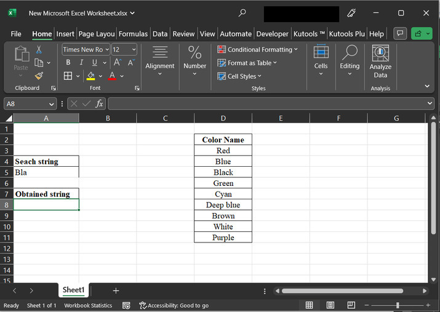
Task: Click the Increase Font Size icon
Action: [117, 63]
